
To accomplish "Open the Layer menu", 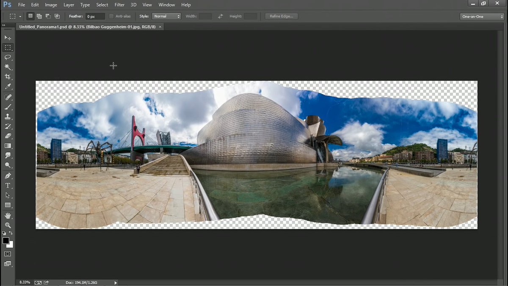I will [x=69, y=5].
